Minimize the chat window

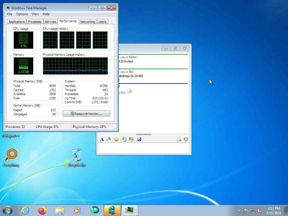pyautogui.click(x=166, y=48)
